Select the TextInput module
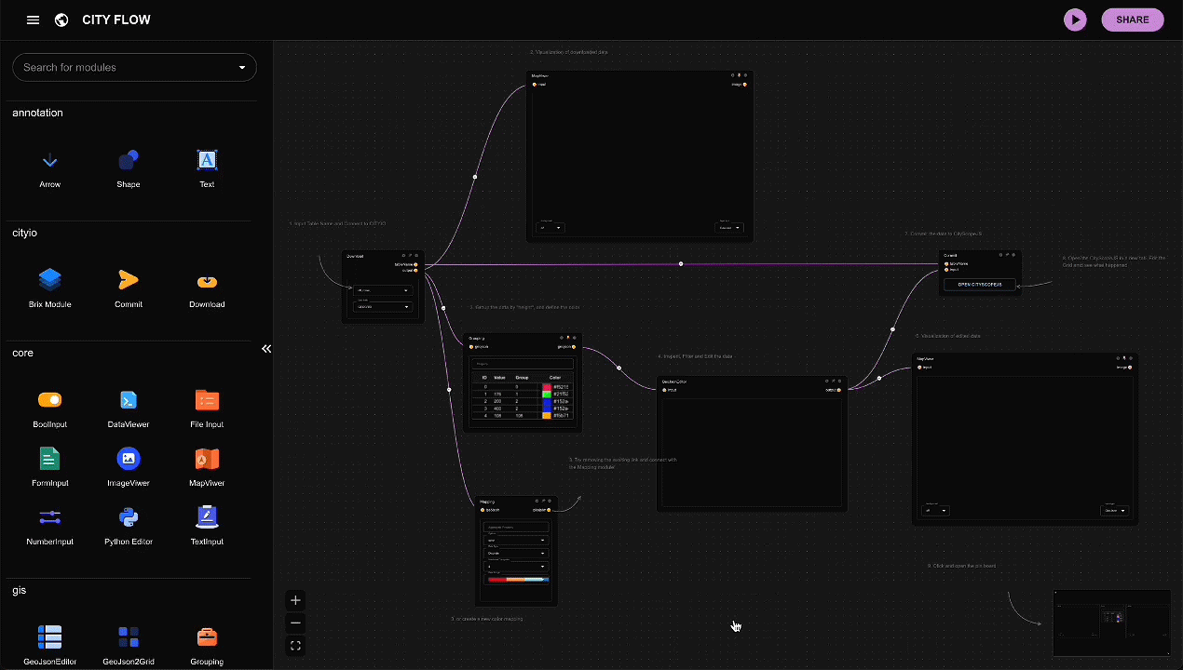Screen dimensions: 1183x670 pyautogui.click(x=207, y=525)
